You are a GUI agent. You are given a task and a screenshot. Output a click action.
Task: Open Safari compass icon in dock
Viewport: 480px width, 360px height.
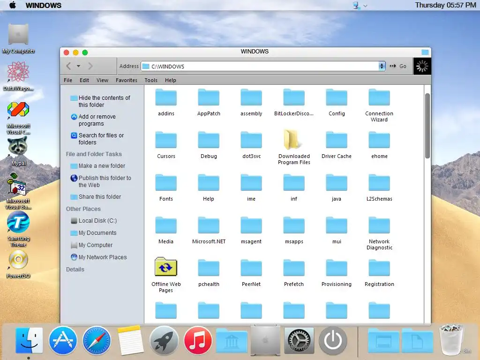pos(97,340)
